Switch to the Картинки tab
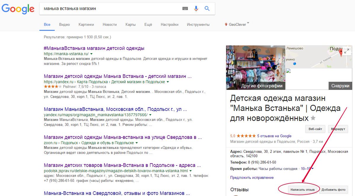Screen dimensions: 355x196 pyautogui.click(x=86, y=25)
